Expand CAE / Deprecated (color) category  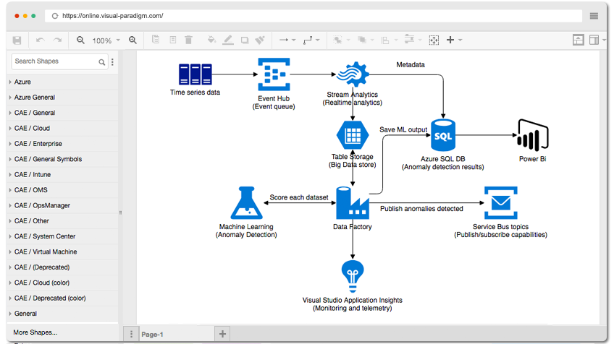coord(63,298)
